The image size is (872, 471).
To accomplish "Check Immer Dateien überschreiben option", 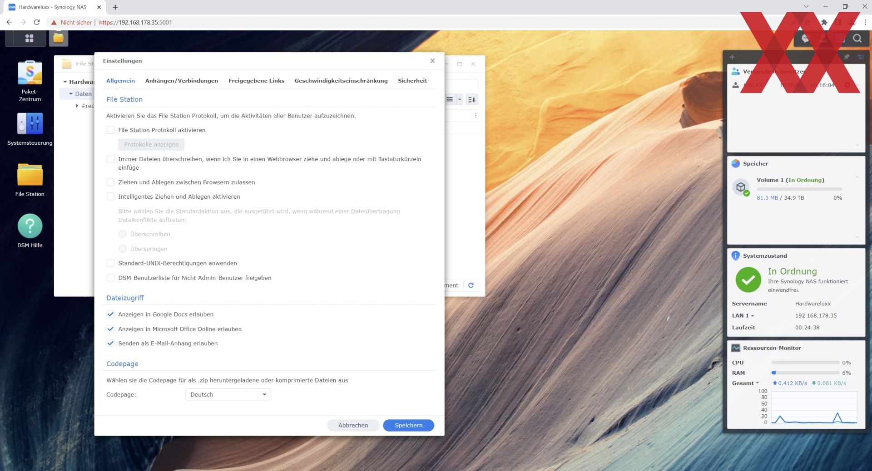I will (110, 159).
